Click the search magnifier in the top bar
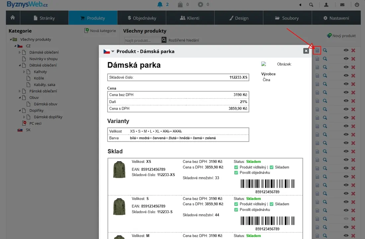The image size is (365, 239). click(311, 5)
